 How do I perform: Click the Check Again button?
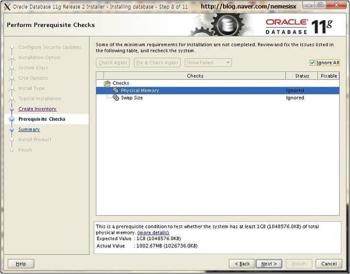[x=113, y=63]
